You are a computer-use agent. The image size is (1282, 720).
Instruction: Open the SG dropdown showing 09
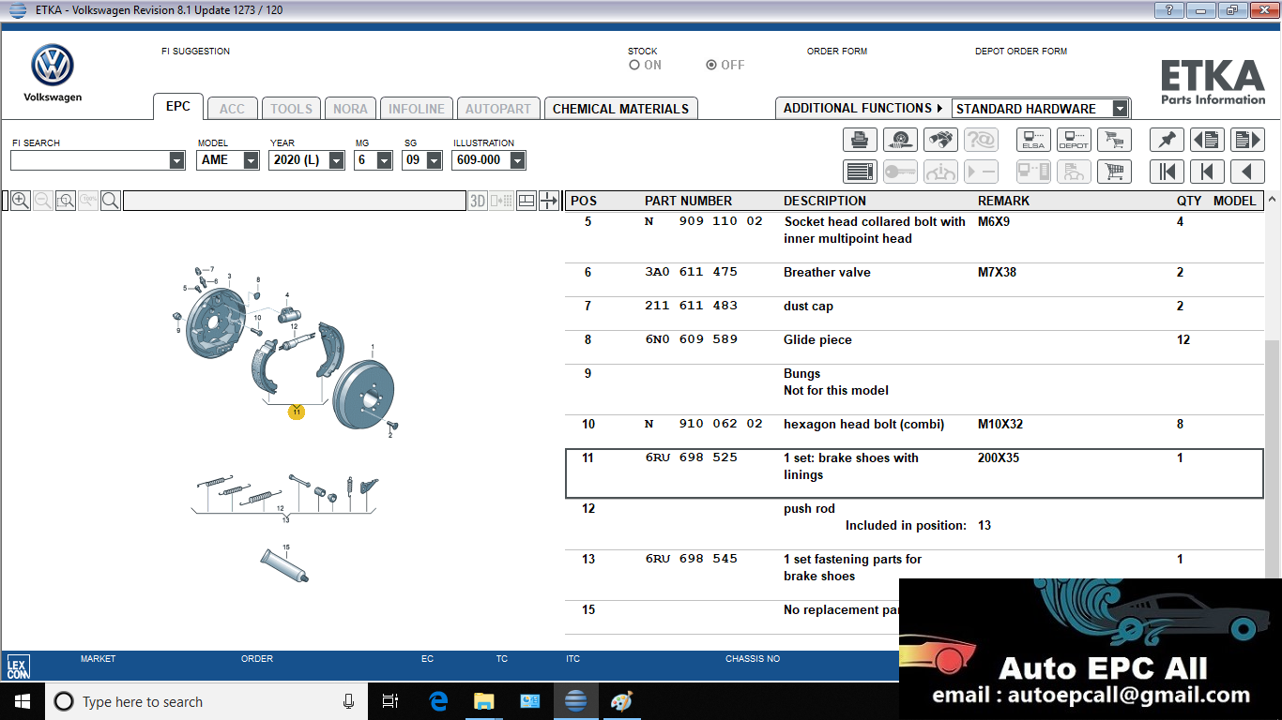click(x=434, y=160)
